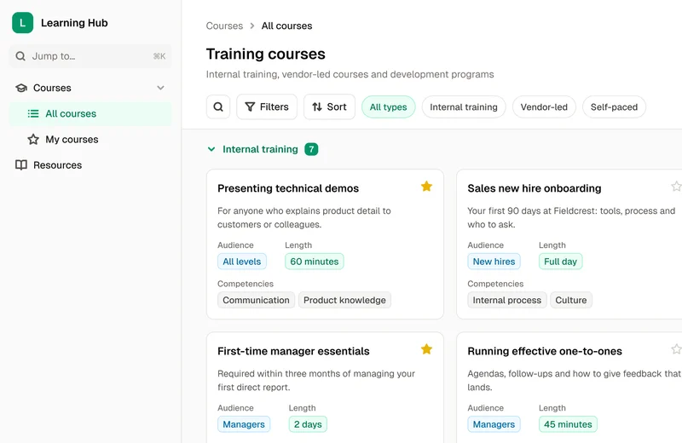682x443 pixels.
Task: Click the Courses breadcrumb link
Action: (224, 26)
